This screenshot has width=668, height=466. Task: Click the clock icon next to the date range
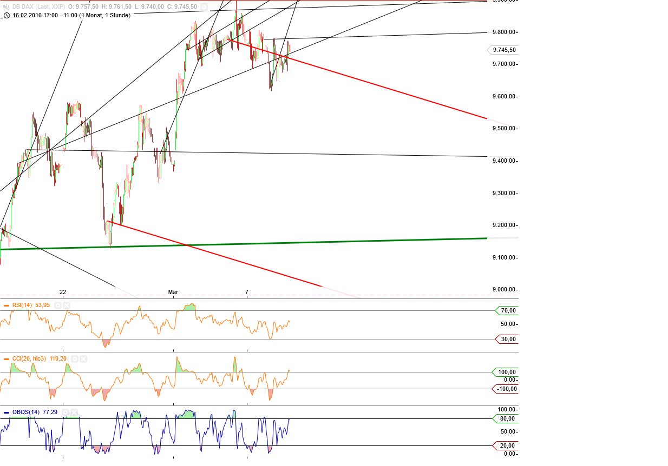(x=6, y=16)
